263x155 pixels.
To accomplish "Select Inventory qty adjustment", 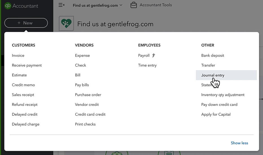I will (223, 95).
